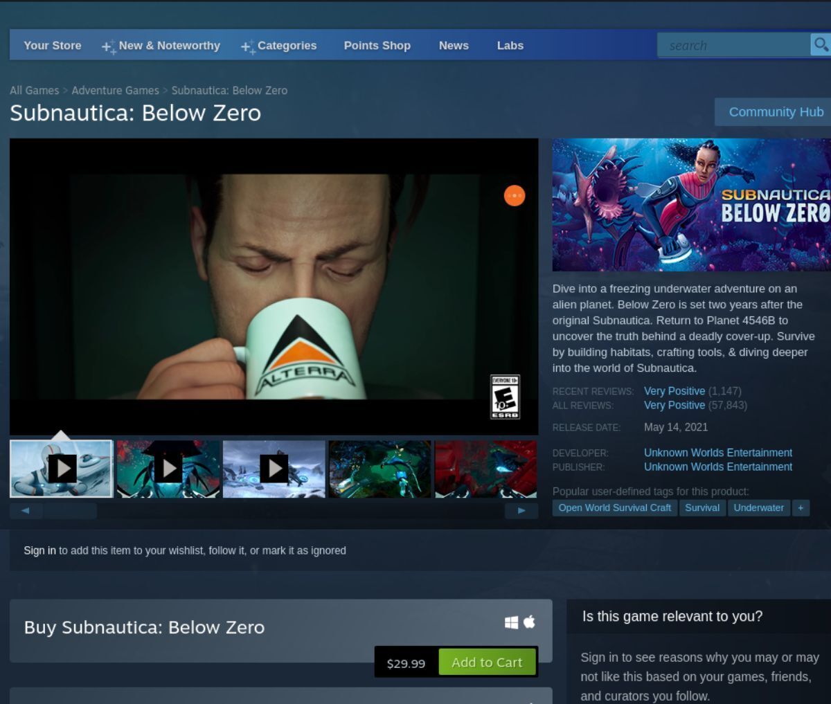Viewport: 831px width, 704px height.
Task: Open publisher Unknown Worlds Entertainment link
Action: pyautogui.click(x=718, y=467)
